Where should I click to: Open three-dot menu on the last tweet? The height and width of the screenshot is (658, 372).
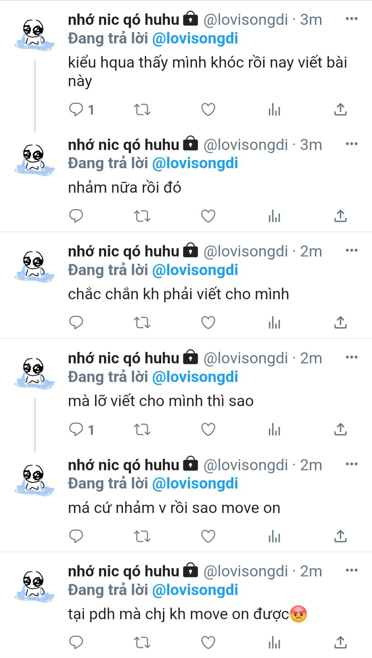(x=352, y=570)
